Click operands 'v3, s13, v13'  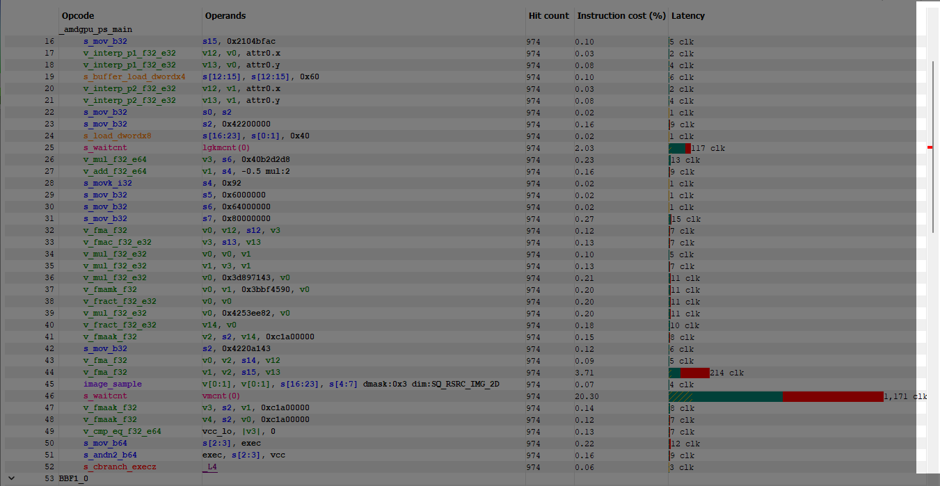232,243
